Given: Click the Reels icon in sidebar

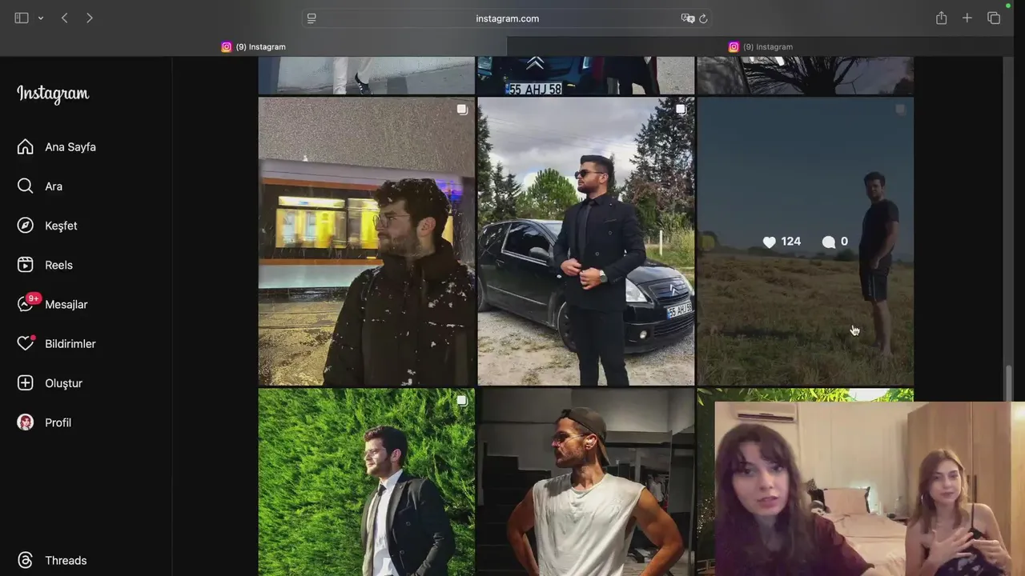Looking at the screenshot, I should (26, 265).
